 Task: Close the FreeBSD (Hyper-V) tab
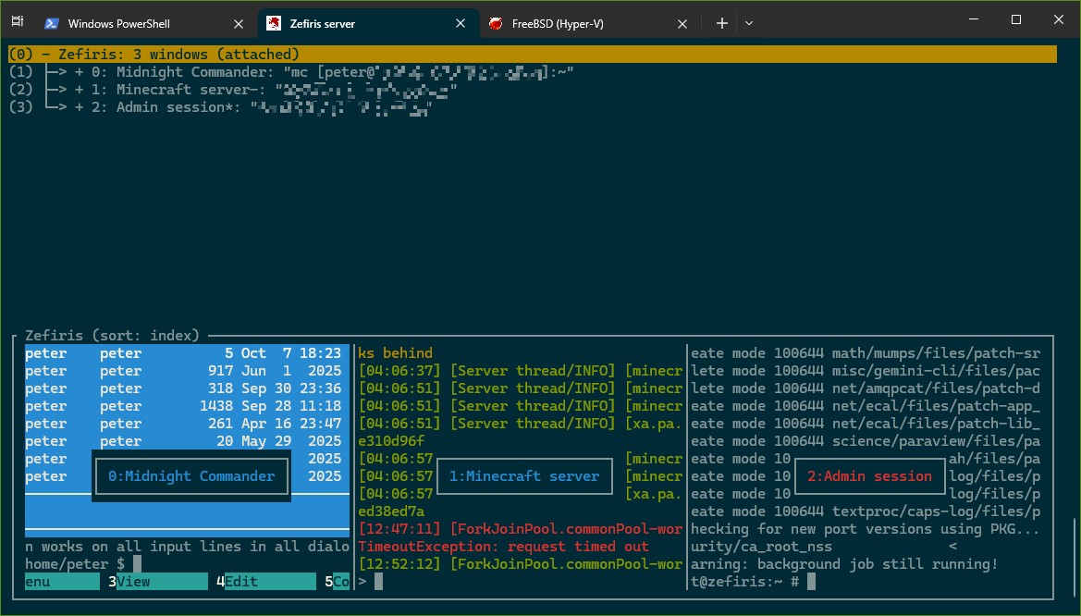point(682,24)
